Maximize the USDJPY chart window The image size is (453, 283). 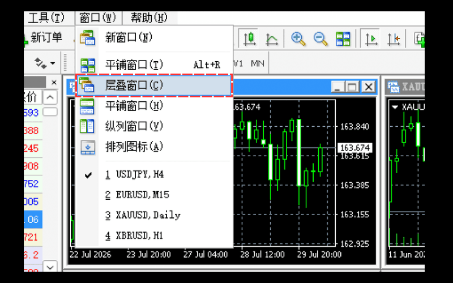click(x=353, y=87)
